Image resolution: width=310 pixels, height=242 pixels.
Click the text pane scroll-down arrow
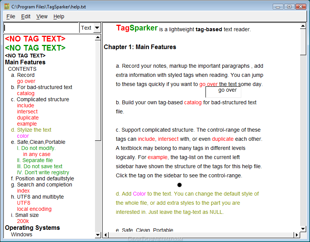303,229
